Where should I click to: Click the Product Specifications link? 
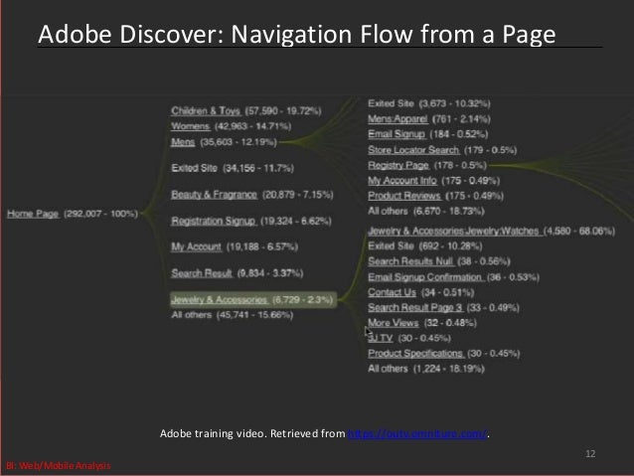click(x=415, y=354)
